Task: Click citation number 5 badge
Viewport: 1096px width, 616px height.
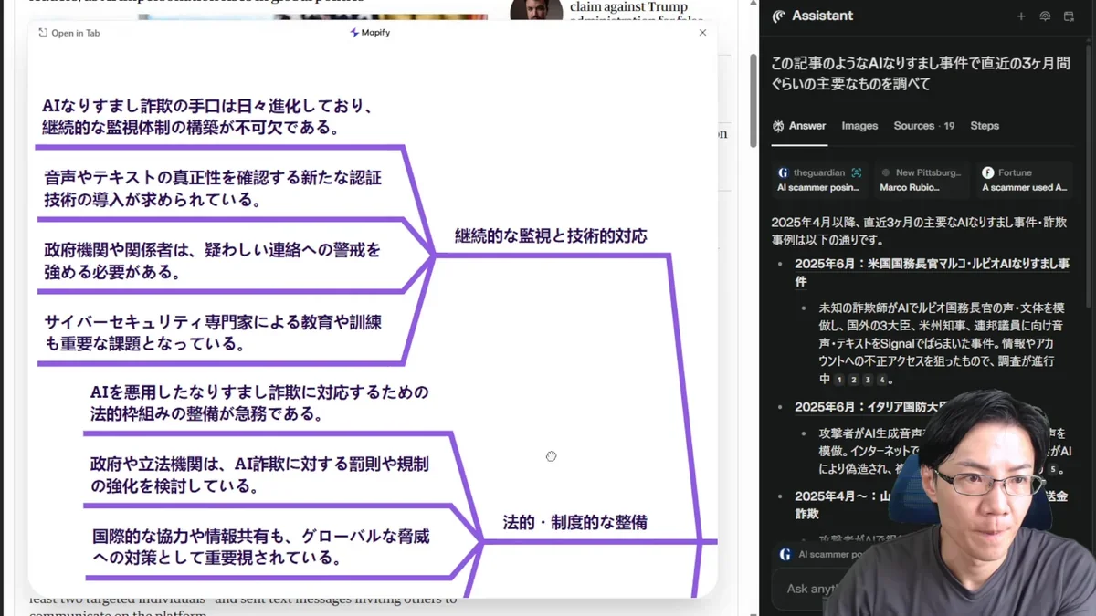Action: tap(1052, 470)
